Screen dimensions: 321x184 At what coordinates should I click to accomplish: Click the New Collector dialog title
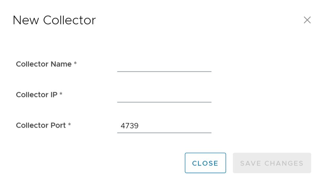54,20
